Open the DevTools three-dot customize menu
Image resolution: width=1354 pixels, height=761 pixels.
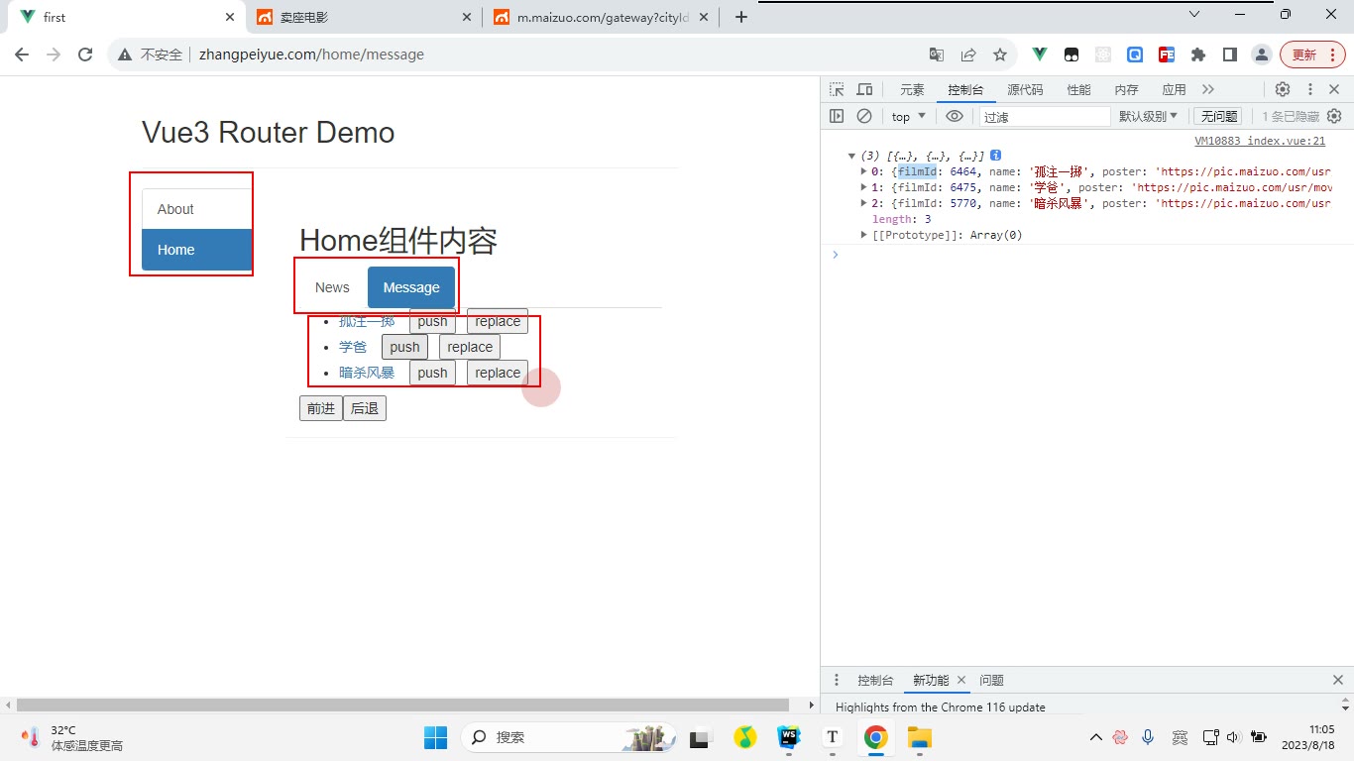point(1309,89)
